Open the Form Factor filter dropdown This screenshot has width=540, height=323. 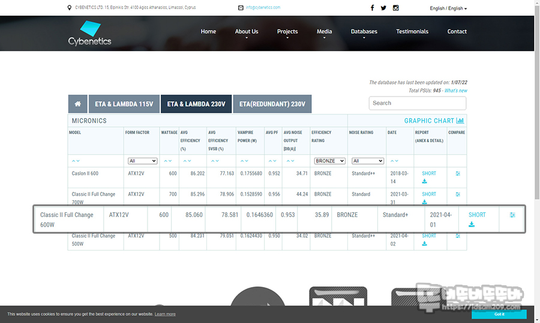tap(142, 161)
